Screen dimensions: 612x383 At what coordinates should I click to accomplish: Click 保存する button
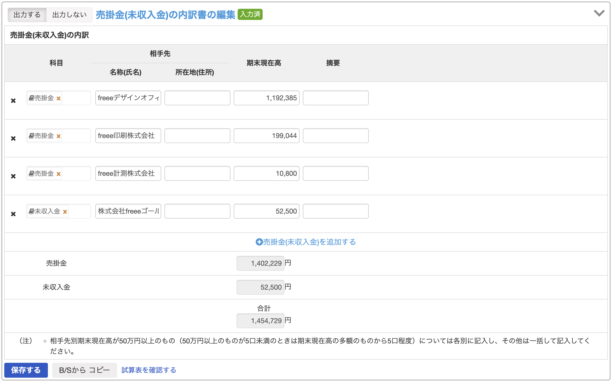coord(26,370)
